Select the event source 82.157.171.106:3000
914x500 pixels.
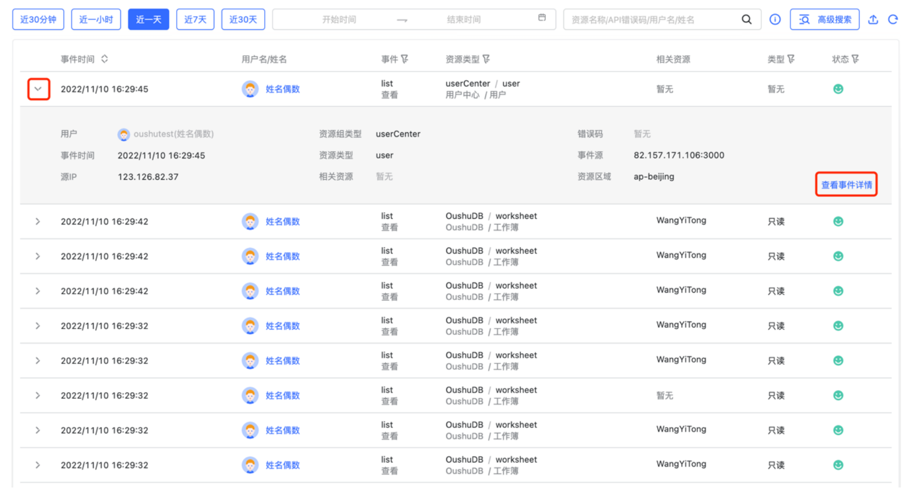[679, 155]
